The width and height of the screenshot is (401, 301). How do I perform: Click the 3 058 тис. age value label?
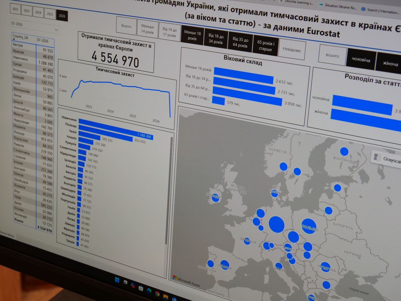pos(293,104)
